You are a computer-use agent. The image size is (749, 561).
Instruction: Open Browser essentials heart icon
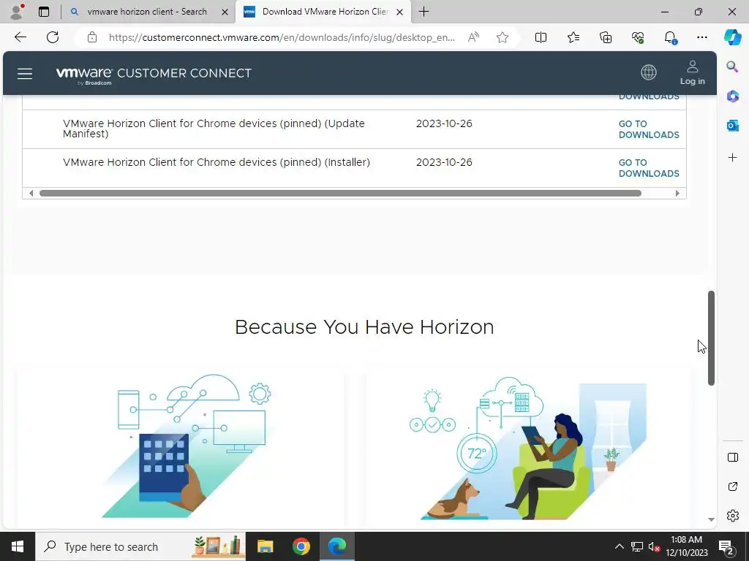[638, 37]
